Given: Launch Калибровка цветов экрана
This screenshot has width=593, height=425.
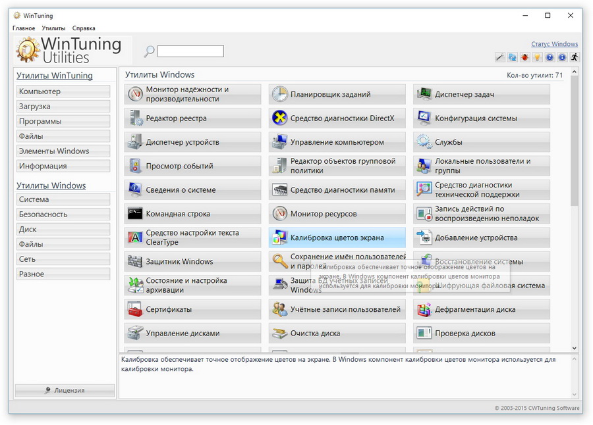Looking at the screenshot, I should tap(337, 238).
